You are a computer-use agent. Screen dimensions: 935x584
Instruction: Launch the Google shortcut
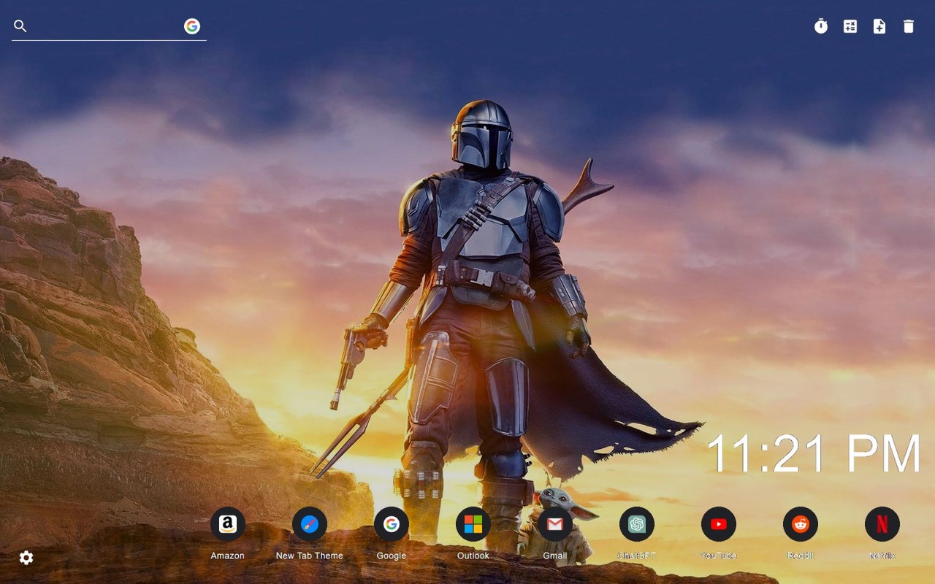pyautogui.click(x=392, y=524)
